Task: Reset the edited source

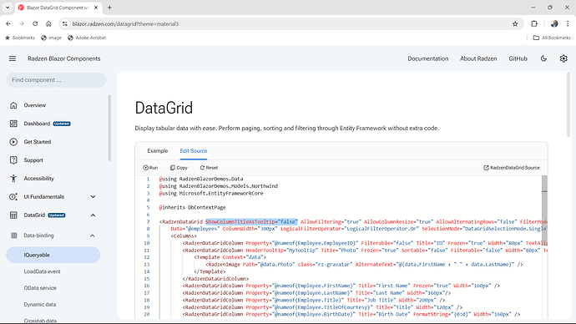Action: click(x=209, y=168)
